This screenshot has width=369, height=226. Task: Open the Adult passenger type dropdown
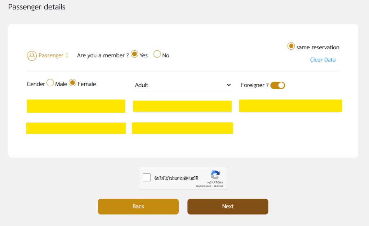click(x=183, y=85)
